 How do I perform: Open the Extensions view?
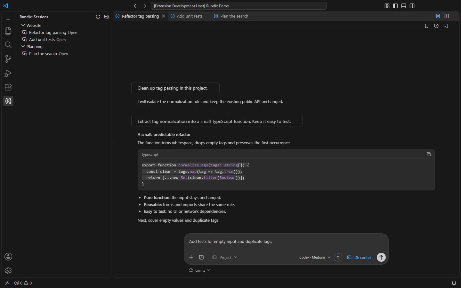tap(8, 87)
